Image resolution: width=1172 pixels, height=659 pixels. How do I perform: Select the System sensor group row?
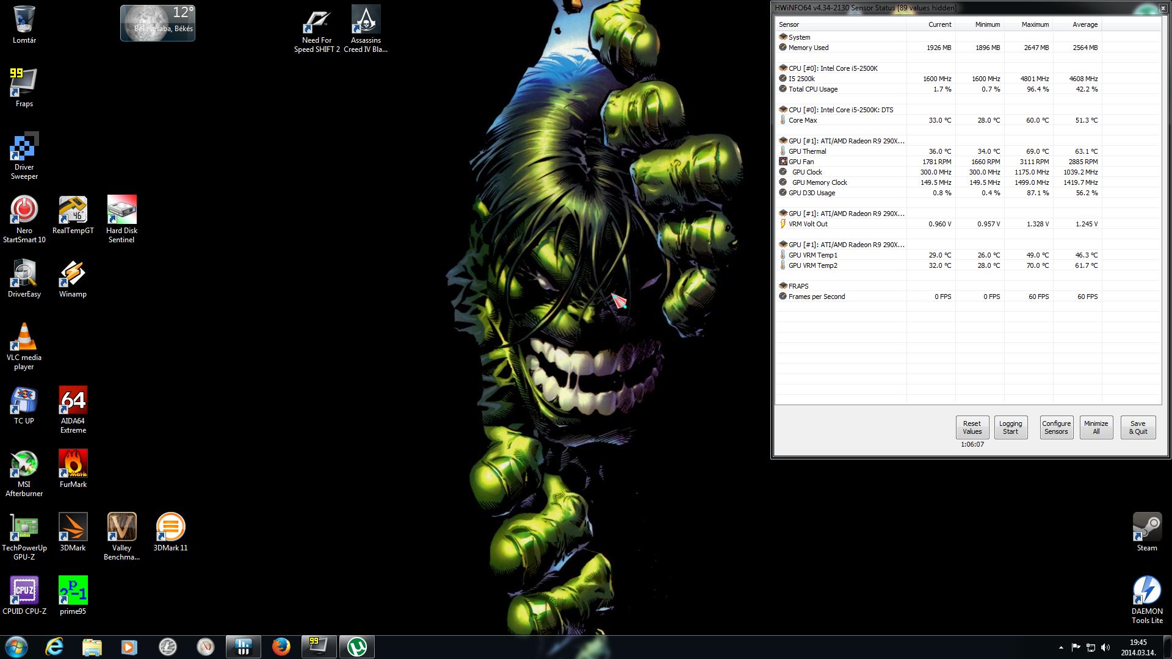coord(968,37)
